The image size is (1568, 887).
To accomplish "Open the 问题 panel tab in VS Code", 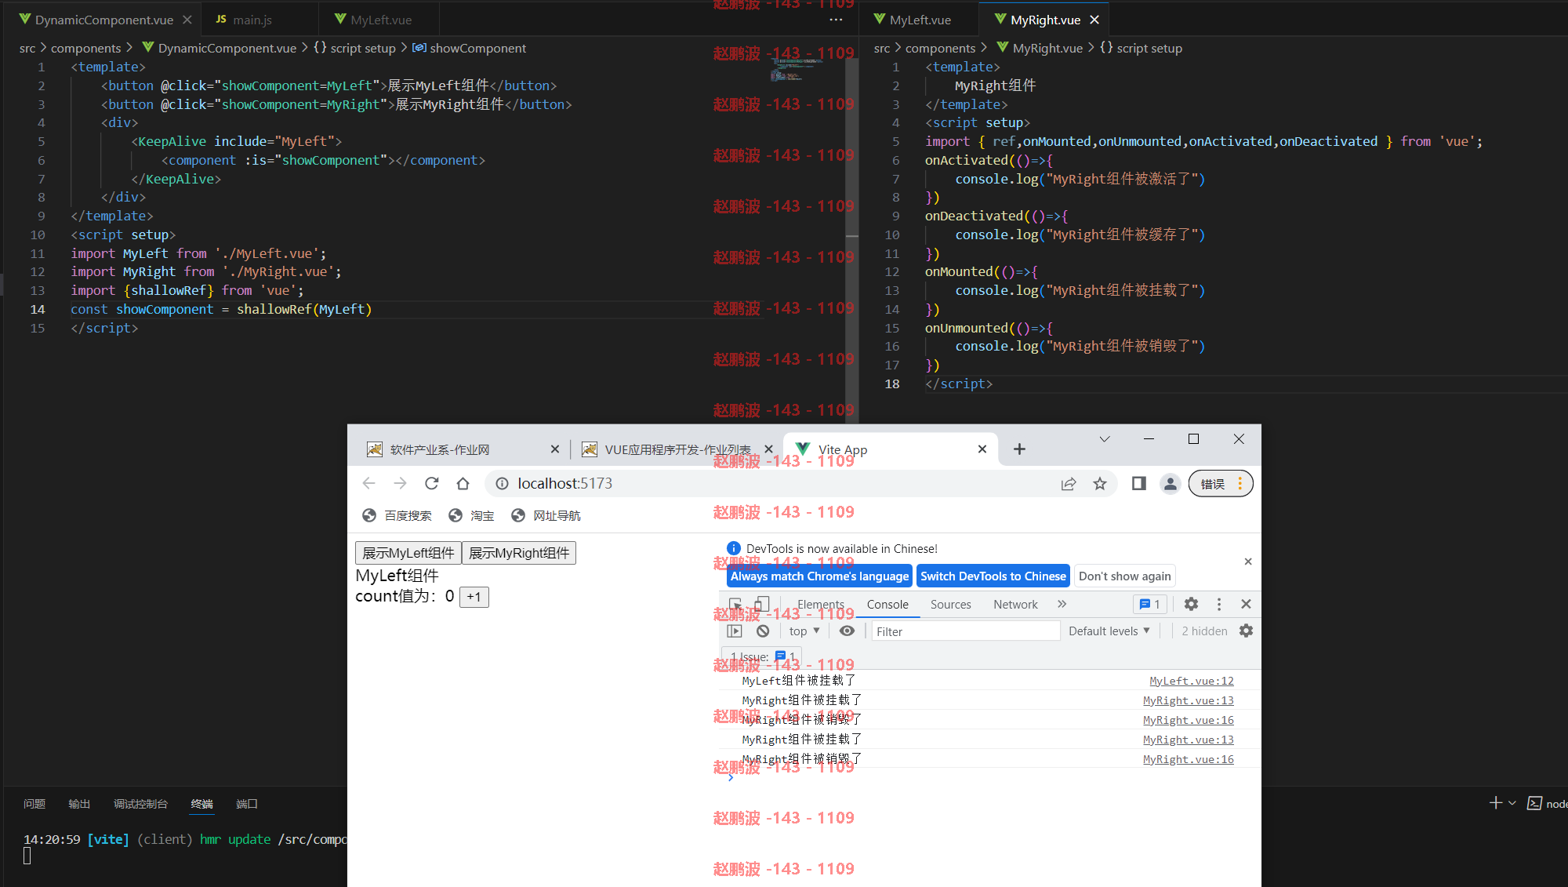I will (34, 804).
